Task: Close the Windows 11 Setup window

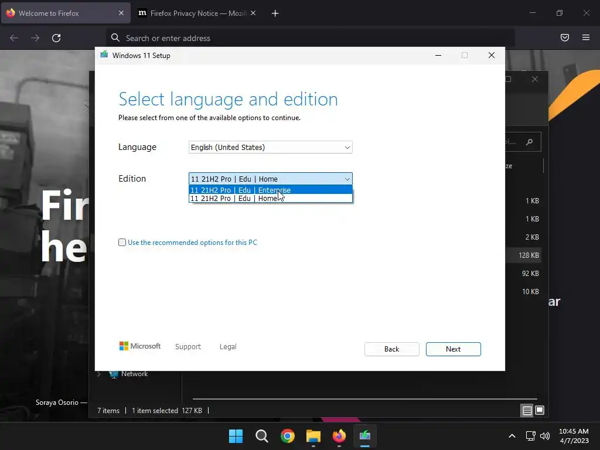Action: click(x=492, y=56)
